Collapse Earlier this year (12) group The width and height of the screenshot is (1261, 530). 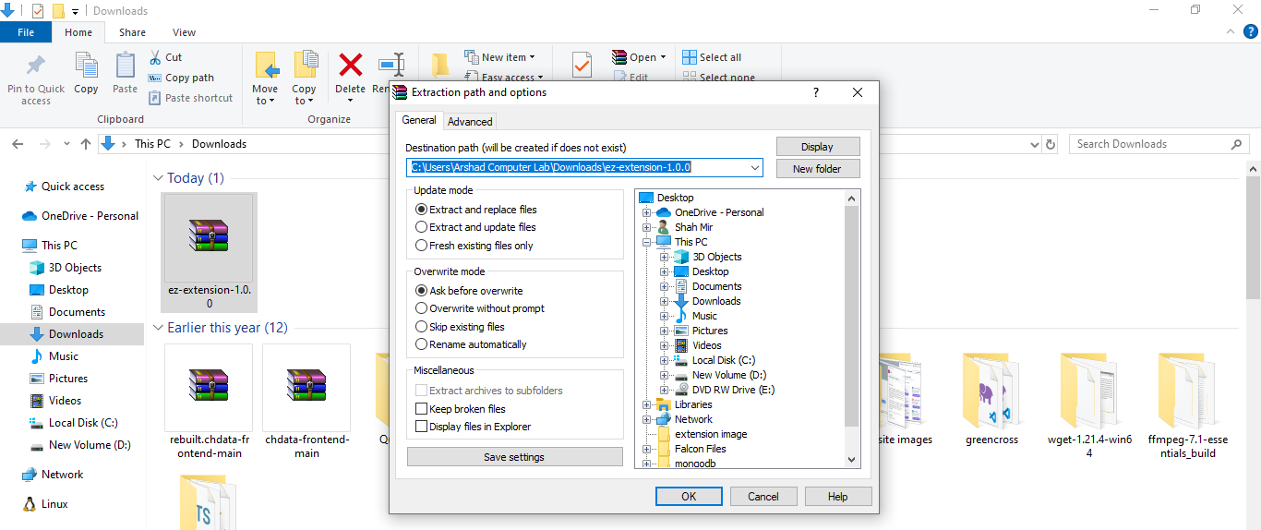click(x=158, y=328)
